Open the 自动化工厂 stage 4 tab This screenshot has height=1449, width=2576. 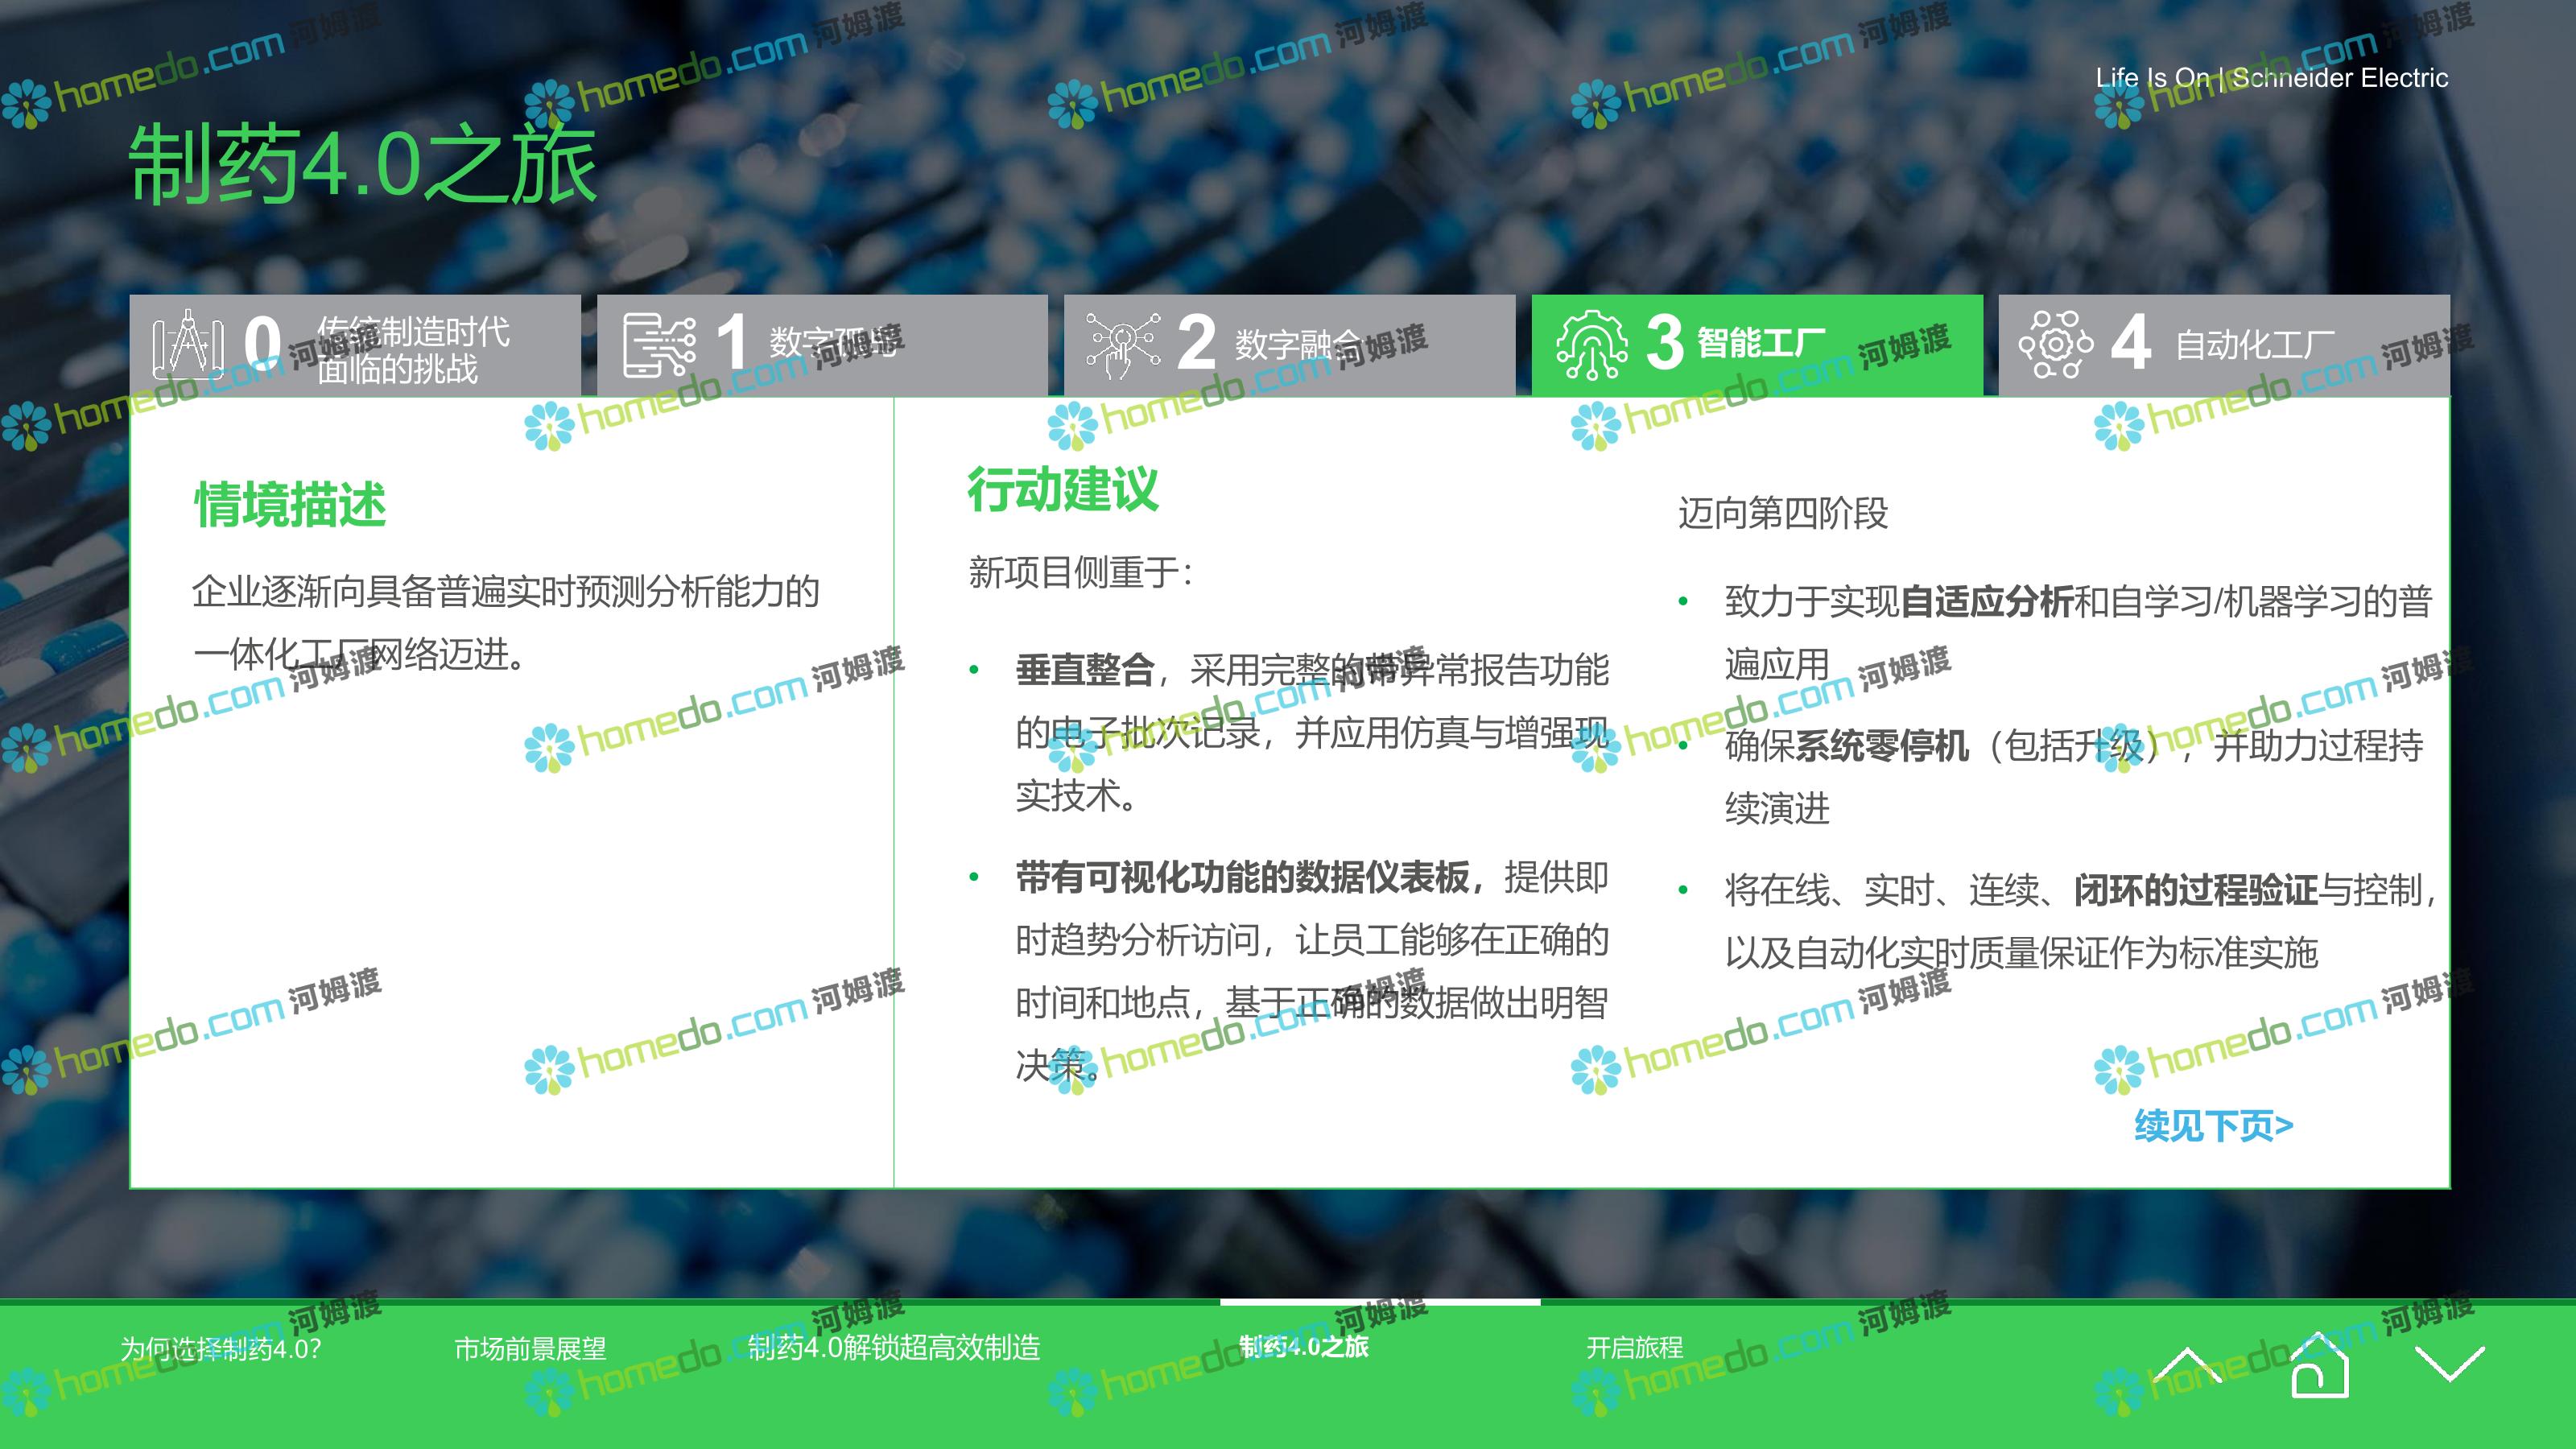2254,344
